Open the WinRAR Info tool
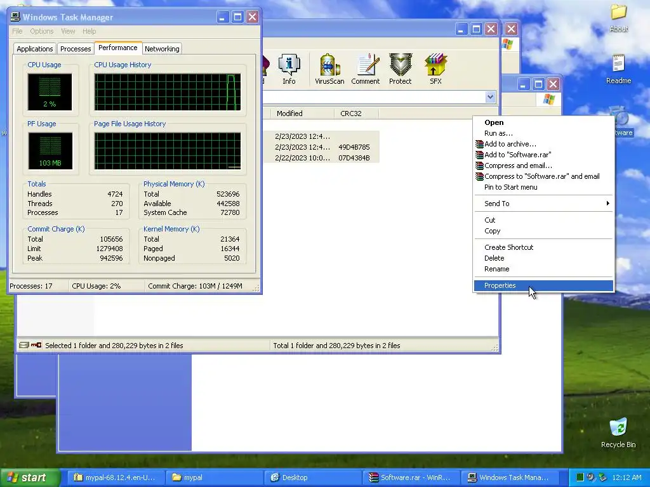The height and width of the screenshot is (487, 650). coord(289,69)
